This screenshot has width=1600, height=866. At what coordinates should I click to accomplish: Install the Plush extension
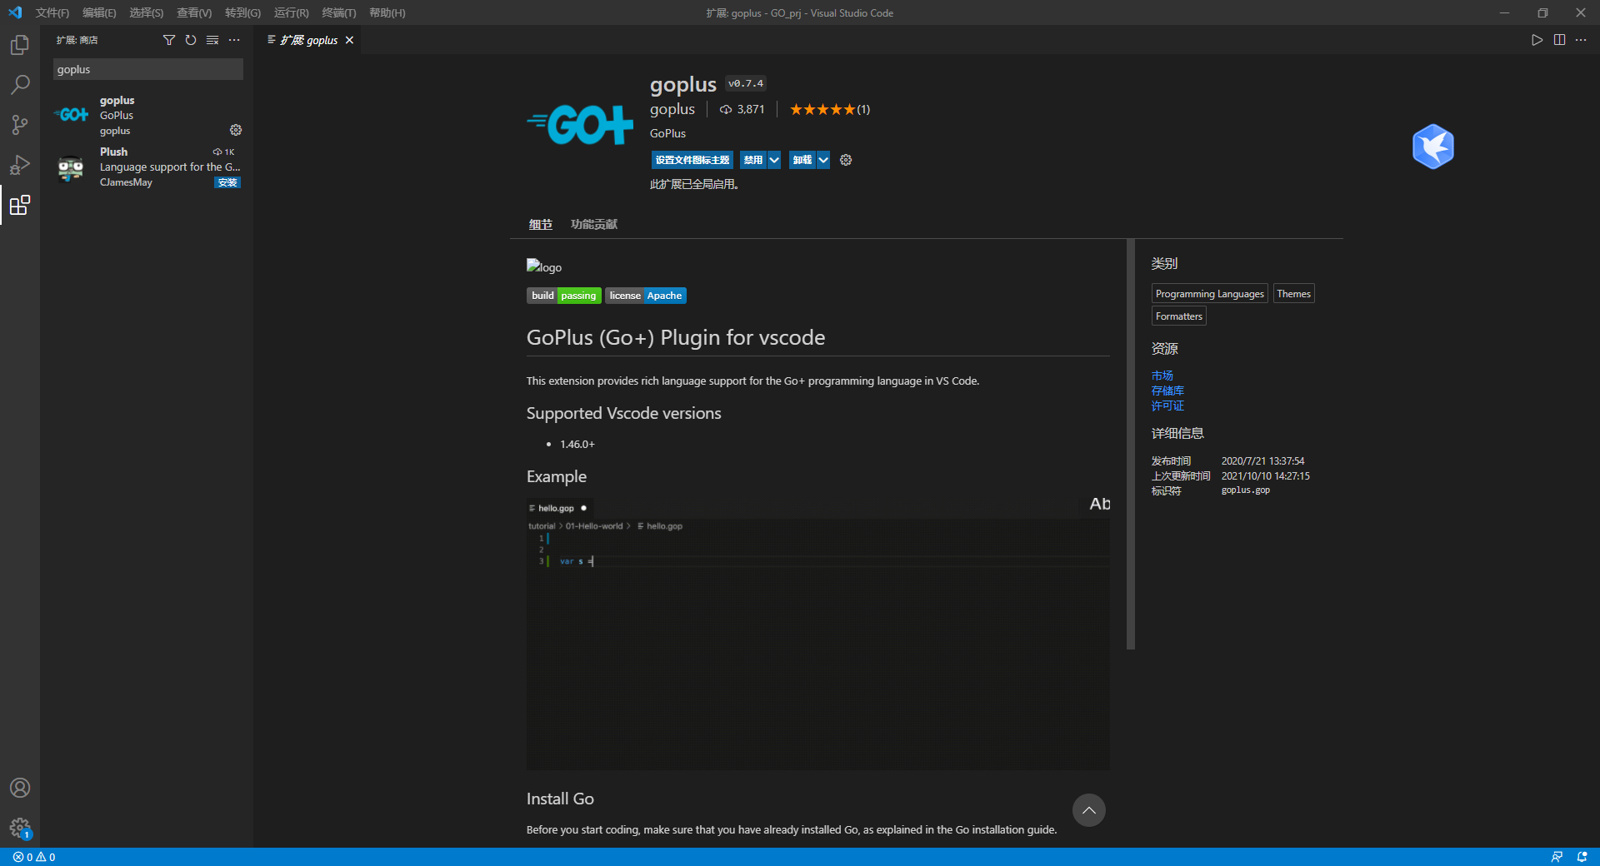(x=227, y=182)
